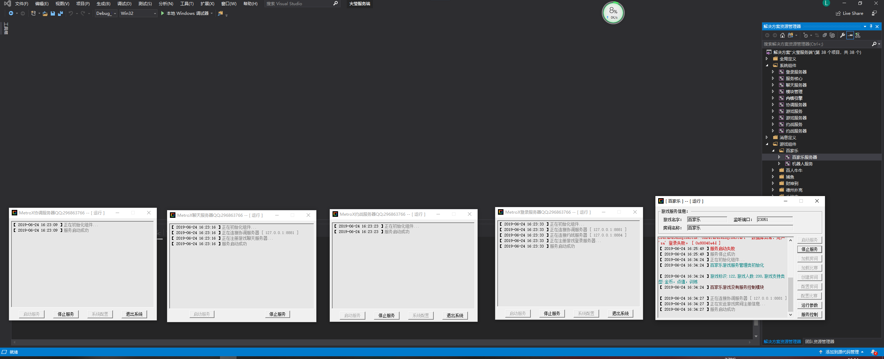Expand the 全局定义 folder in Solution Explorer
Image resolution: width=884 pixels, height=359 pixels.
767,59
